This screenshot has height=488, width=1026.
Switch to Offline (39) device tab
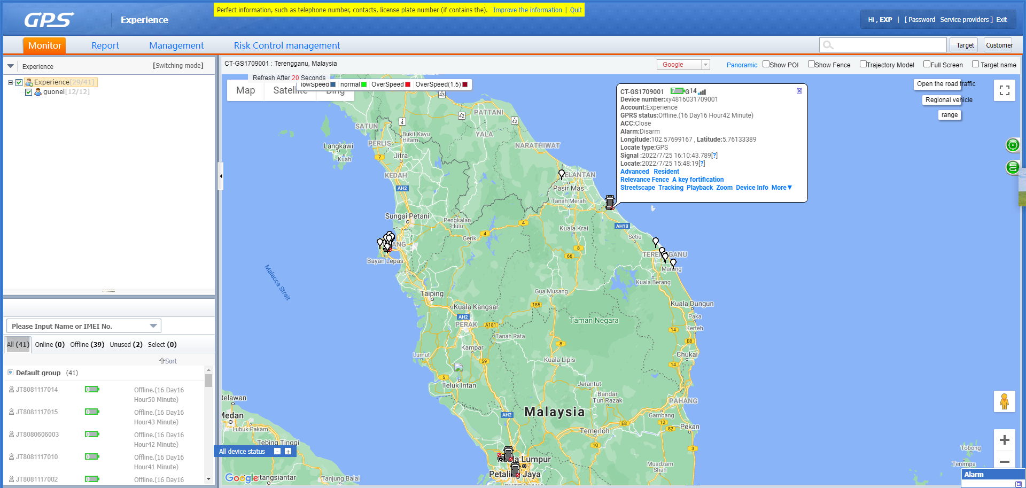(x=87, y=345)
